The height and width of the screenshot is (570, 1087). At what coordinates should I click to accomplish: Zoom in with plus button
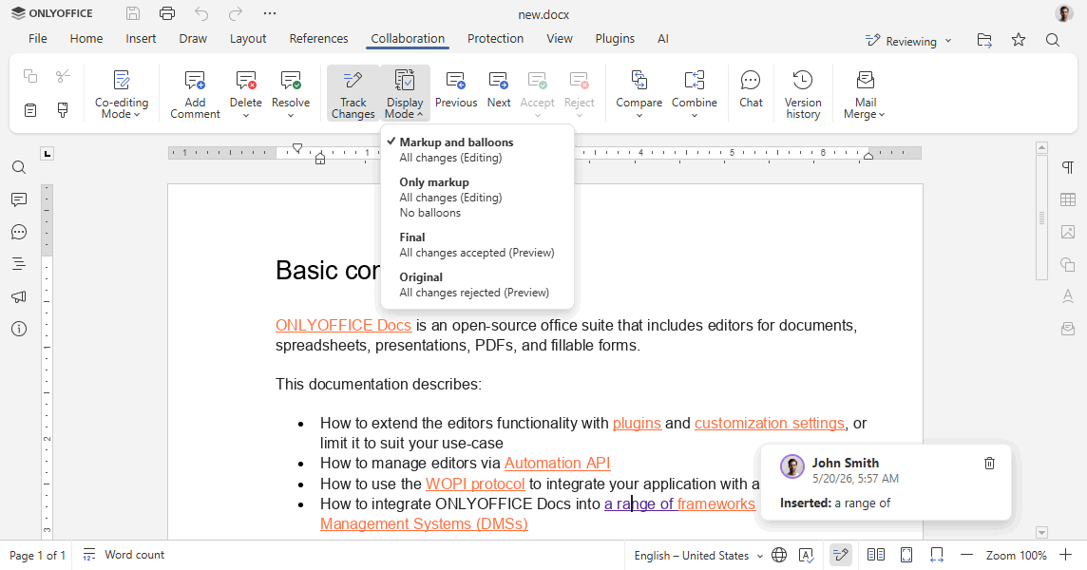[1066, 555]
